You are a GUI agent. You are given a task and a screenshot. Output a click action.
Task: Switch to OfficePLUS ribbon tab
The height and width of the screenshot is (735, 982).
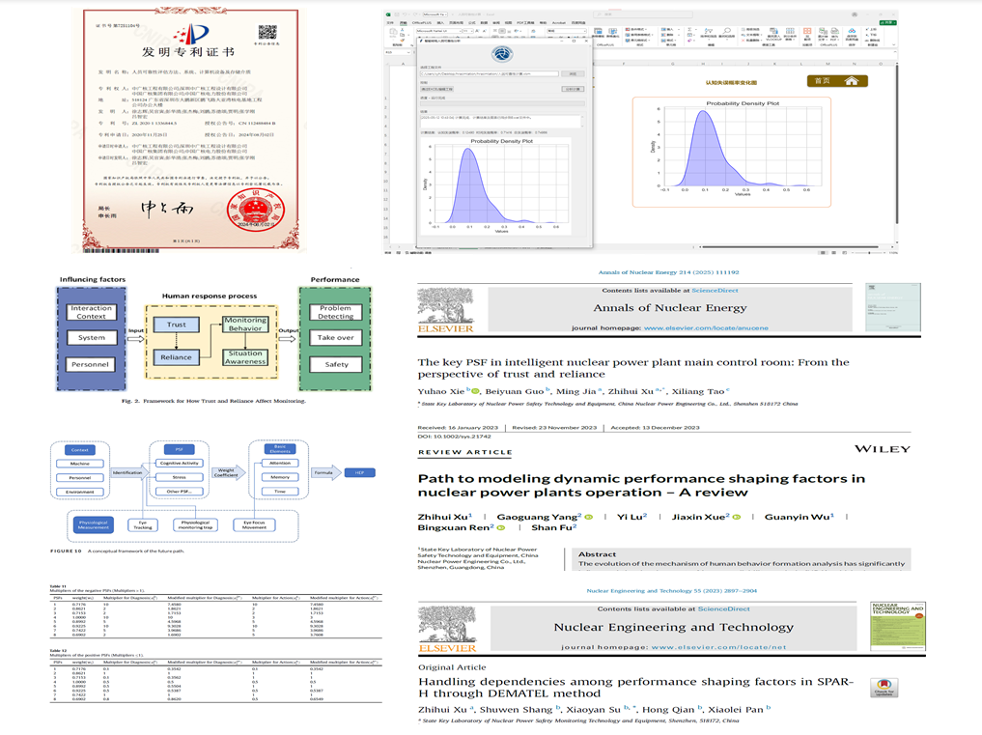click(x=422, y=22)
